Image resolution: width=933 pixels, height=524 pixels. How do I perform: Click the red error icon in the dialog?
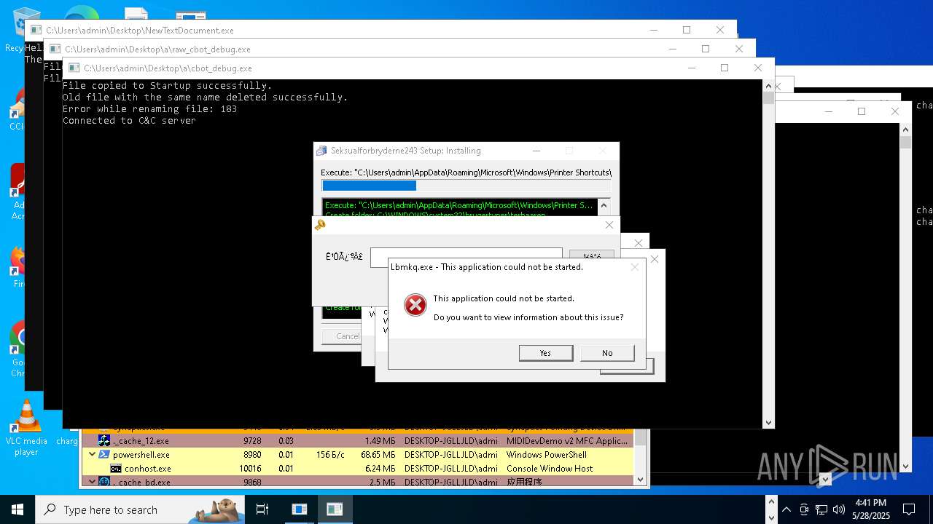pyautogui.click(x=415, y=305)
